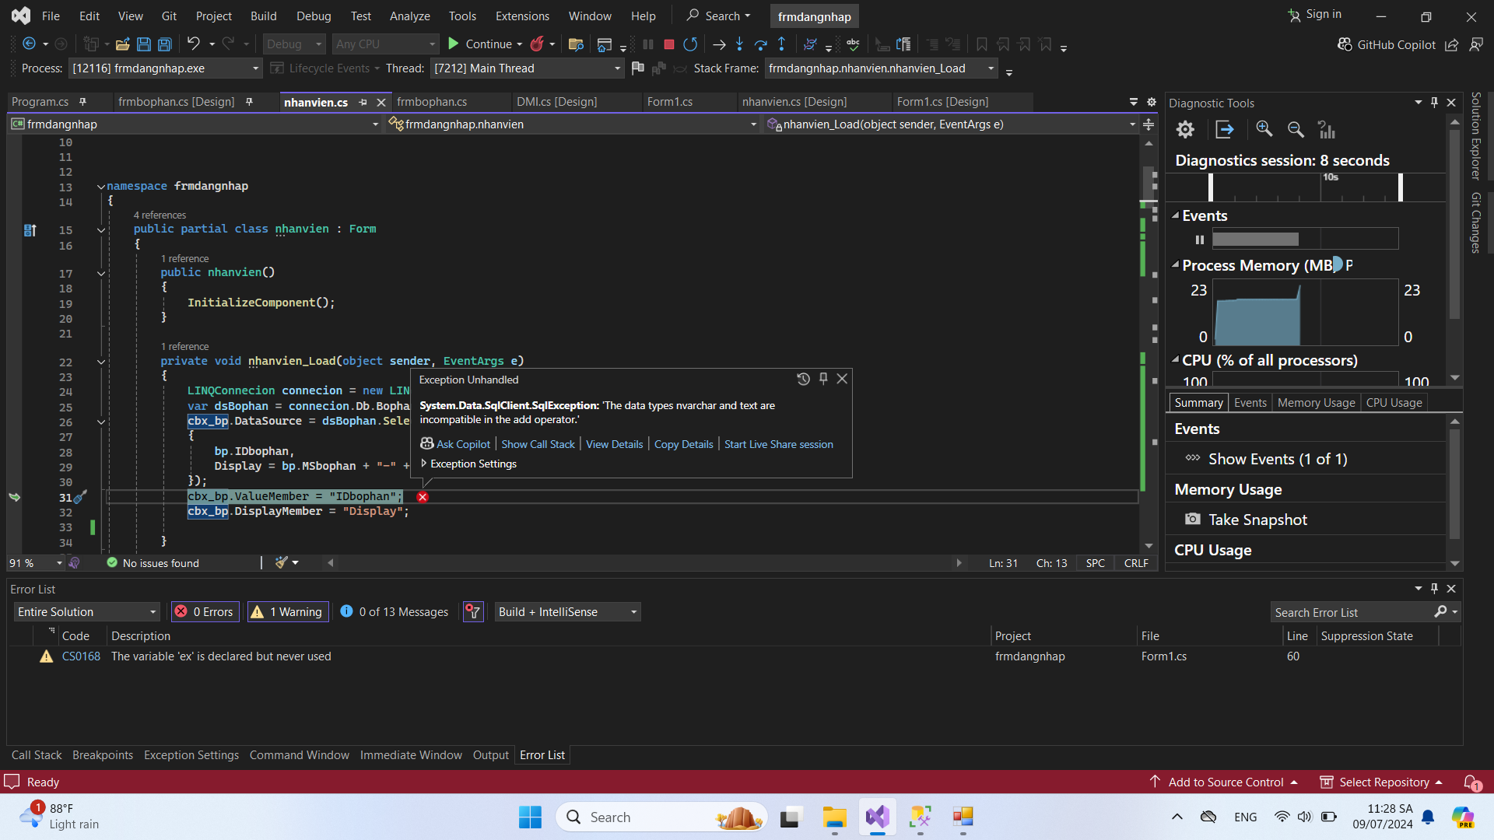Stop debugging with the red square
This screenshot has width=1494, height=840.
[668, 44]
